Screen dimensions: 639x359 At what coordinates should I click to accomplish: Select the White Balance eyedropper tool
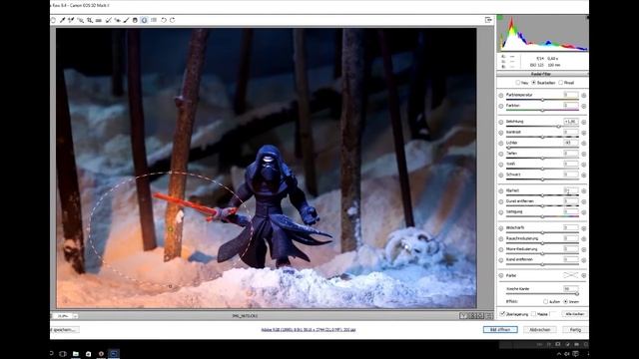(63, 20)
